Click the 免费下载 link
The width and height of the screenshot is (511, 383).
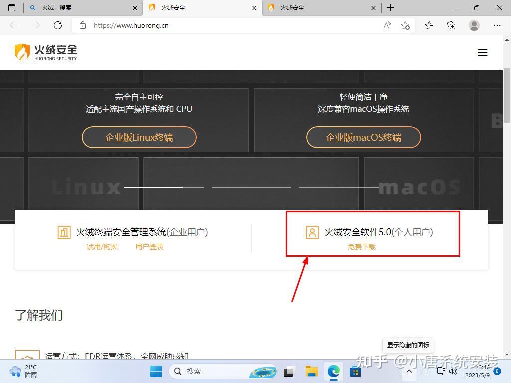(362, 247)
